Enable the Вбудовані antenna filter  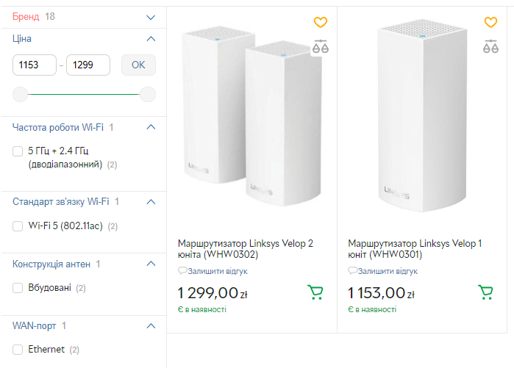[18, 288]
